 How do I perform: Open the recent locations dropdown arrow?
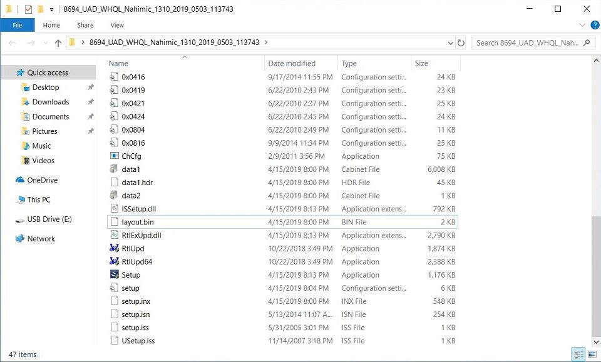point(46,43)
